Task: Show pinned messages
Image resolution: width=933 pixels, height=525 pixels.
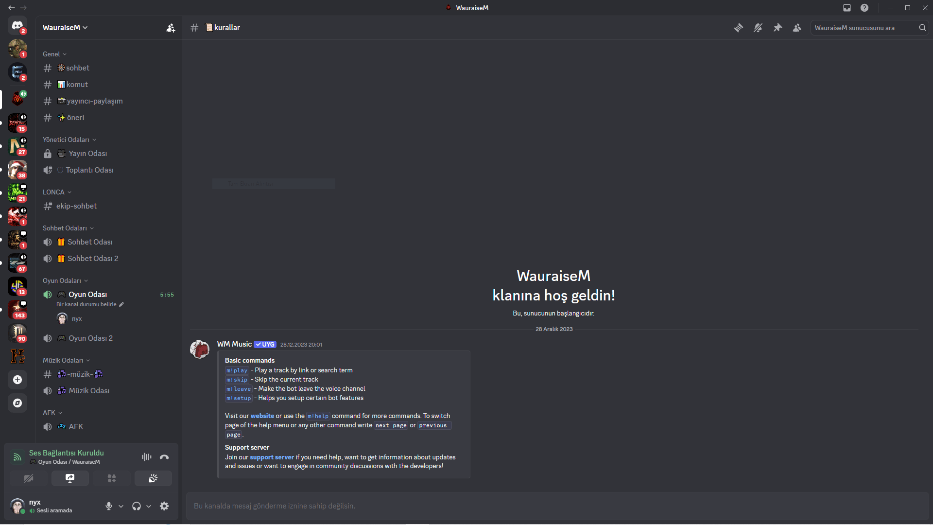Action: point(777,28)
